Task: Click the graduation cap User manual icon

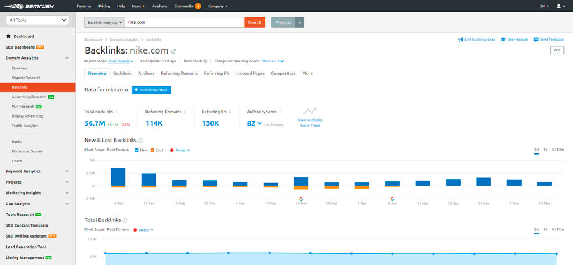Action: (x=503, y=40)
